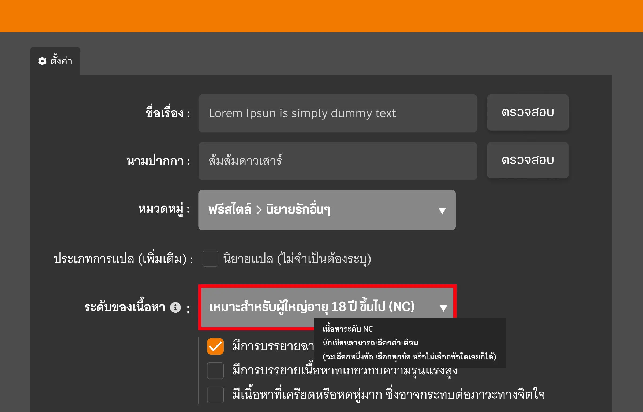Check the stressful or depressing content checkbox
This screenshot has width=643, height=412.
(215, 395)
